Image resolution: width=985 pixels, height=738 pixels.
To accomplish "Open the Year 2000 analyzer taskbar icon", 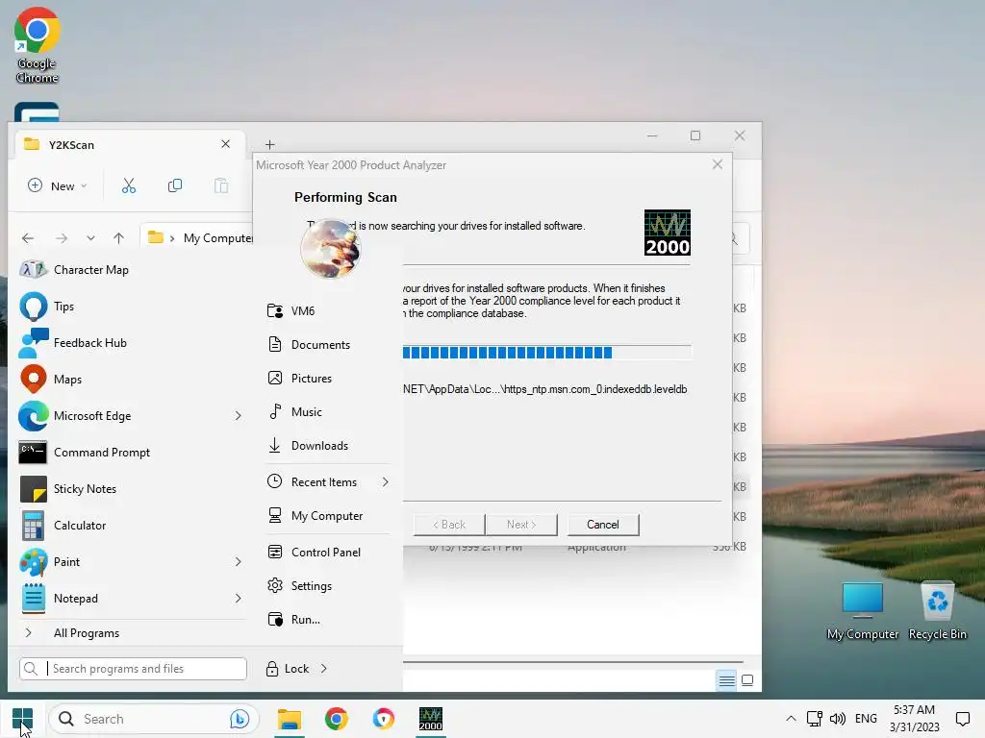I will (431, 719).
